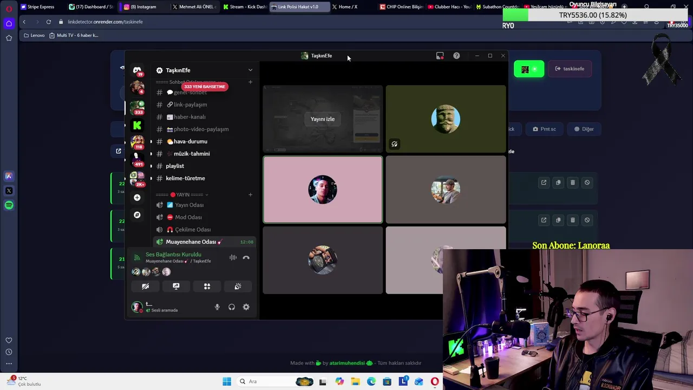Open Discord inbox icon in title bar
The width and height of the screenshot is (693, 390).
[440, 56]
